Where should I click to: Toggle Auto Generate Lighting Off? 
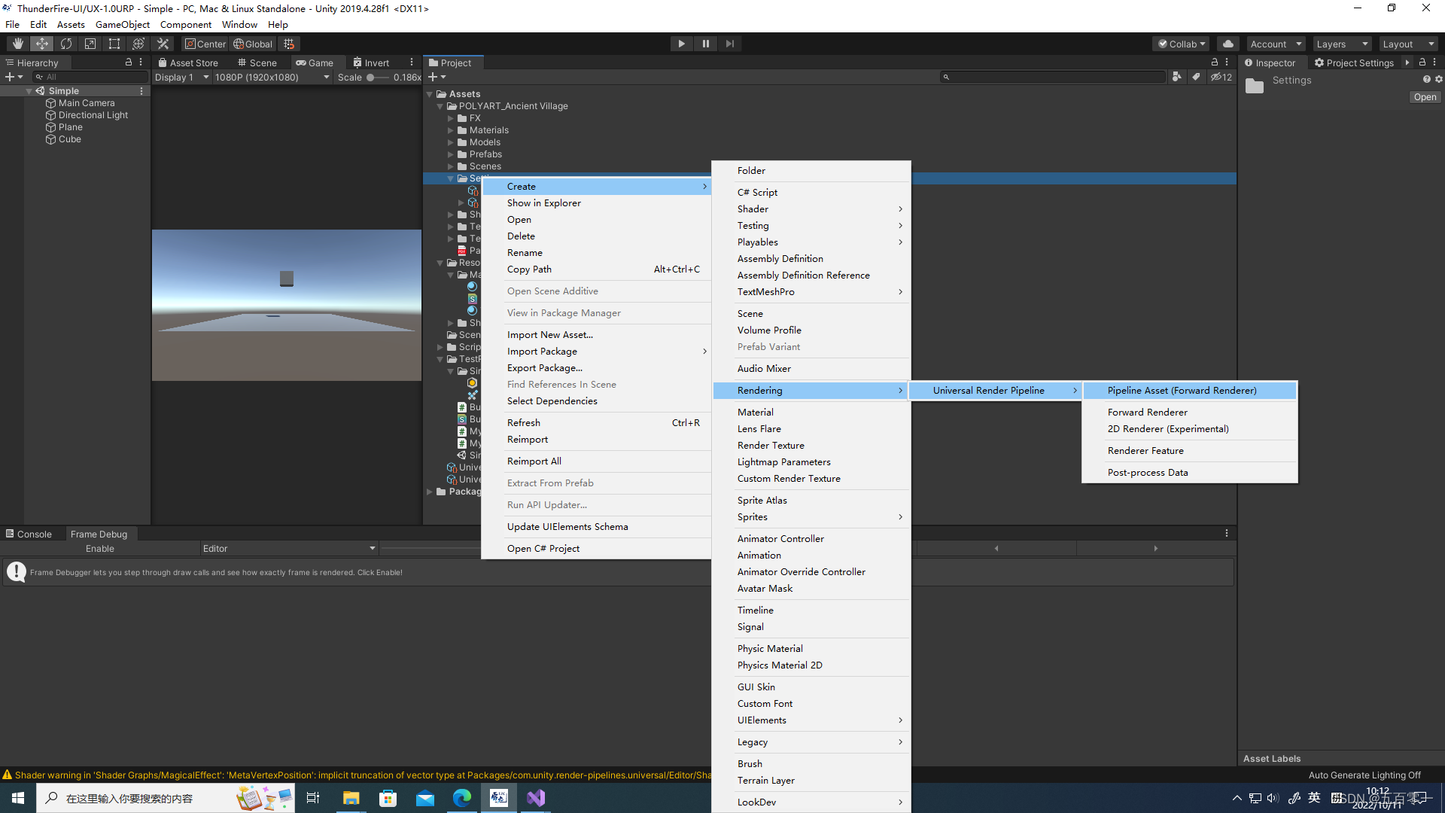pyautogui.click(x=1364, y=775)
